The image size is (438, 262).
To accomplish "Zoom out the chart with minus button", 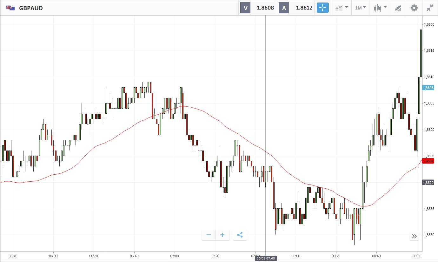I will (x=209, y=235).
